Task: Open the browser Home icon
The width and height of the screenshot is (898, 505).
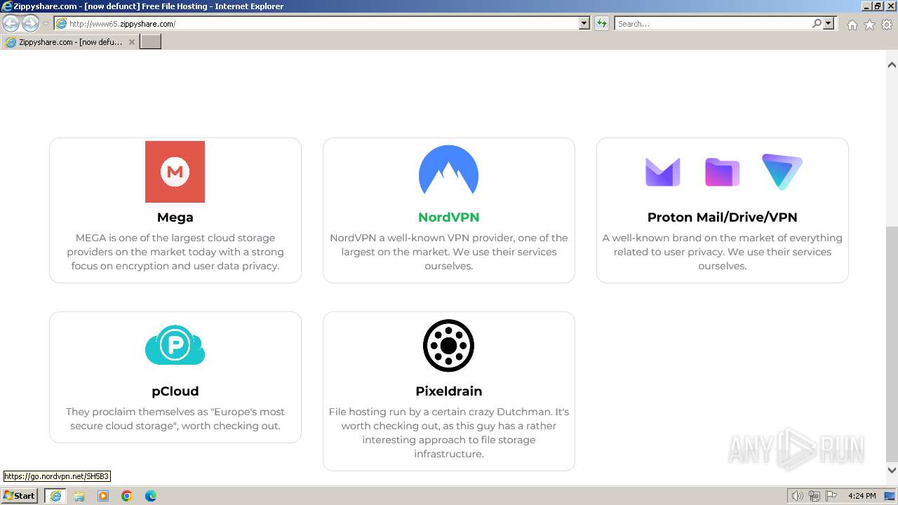Action: pyautogui.click(x=852, y=25)
